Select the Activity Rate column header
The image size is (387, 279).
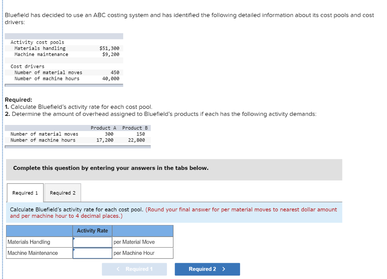pos(92,231)
